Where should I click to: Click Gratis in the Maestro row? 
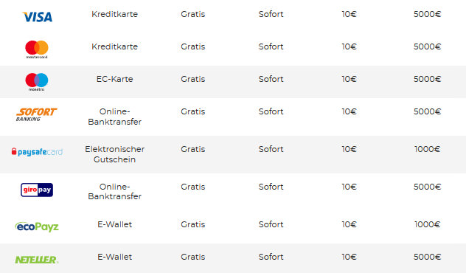tap(193, 79)
